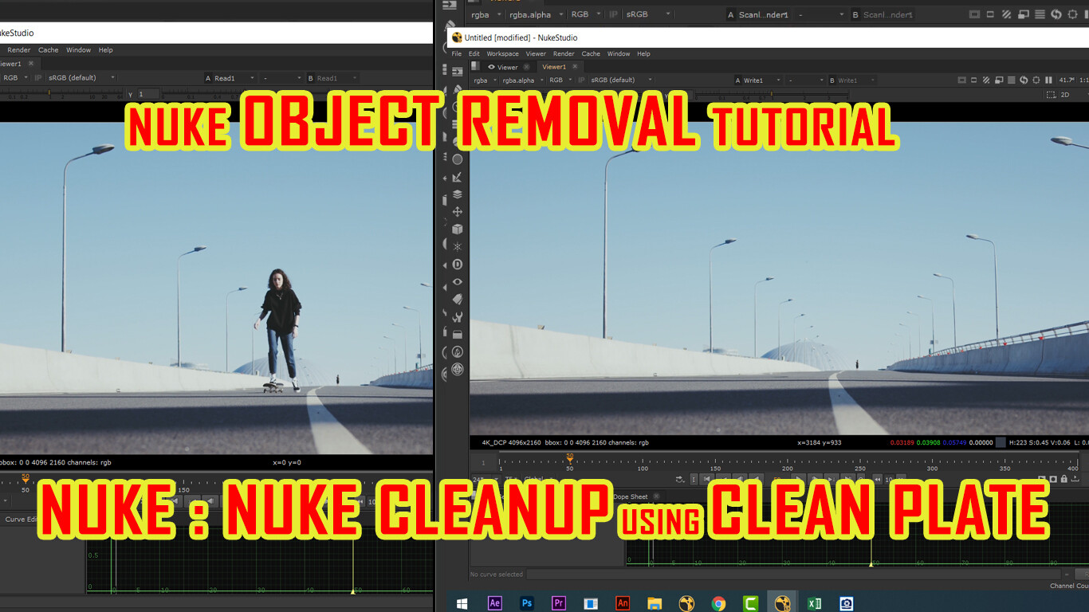Open Photoshop from the taskbar
The height and width of the screenshot is (612, 1089).
coord(526,602)
